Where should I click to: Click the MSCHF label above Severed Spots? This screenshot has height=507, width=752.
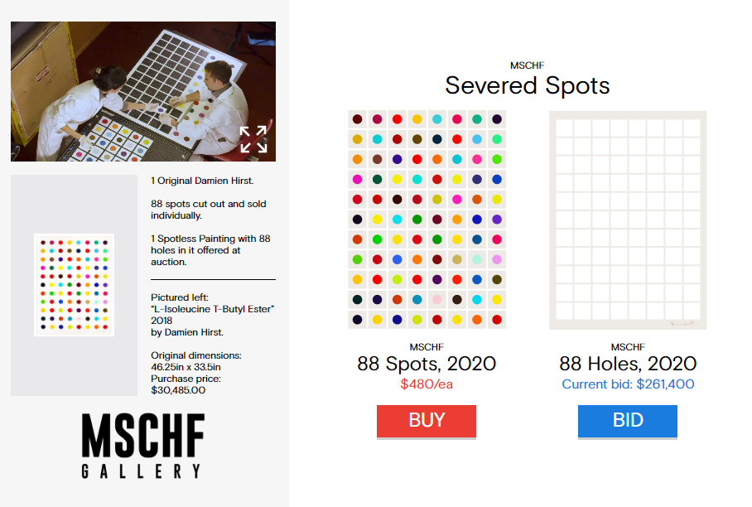tap(528, 65)
